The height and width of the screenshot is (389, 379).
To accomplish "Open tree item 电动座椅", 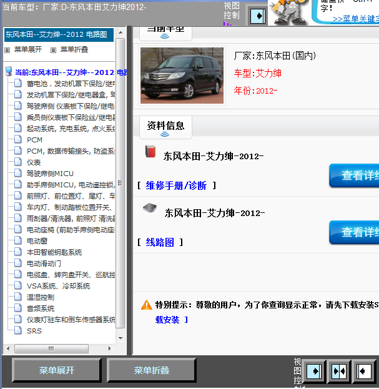I will 71,230.
